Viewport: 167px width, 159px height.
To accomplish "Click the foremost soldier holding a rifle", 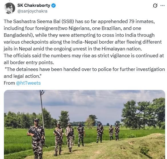I will [37, 139].
